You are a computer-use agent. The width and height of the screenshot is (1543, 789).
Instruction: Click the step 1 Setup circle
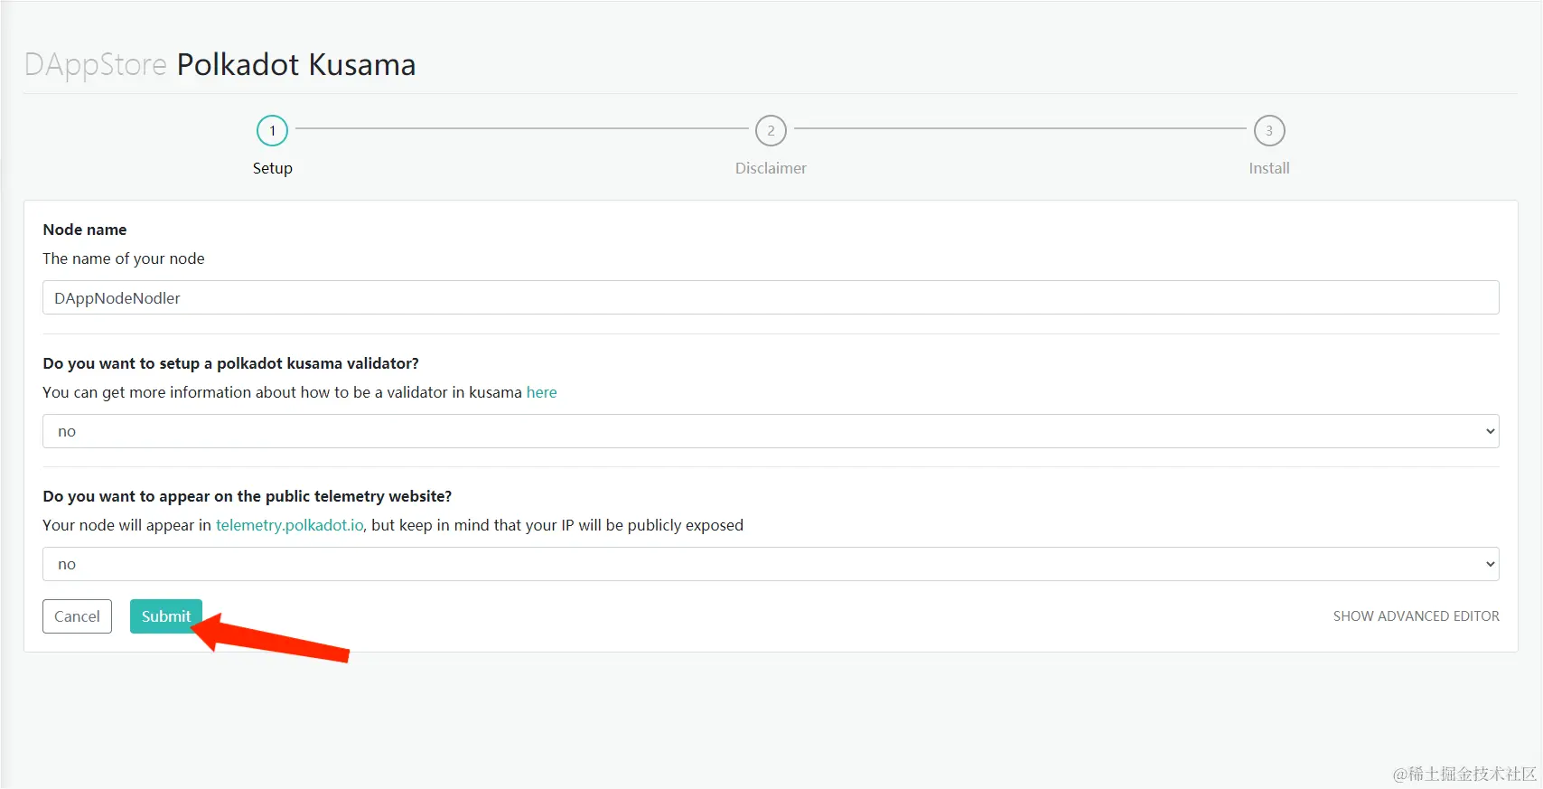point(272,131)
